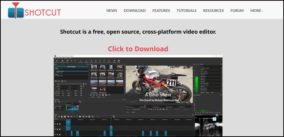Expand the MORE dropdown menu
The height and width of the screenshot is (137, 284).
[256, 11]
